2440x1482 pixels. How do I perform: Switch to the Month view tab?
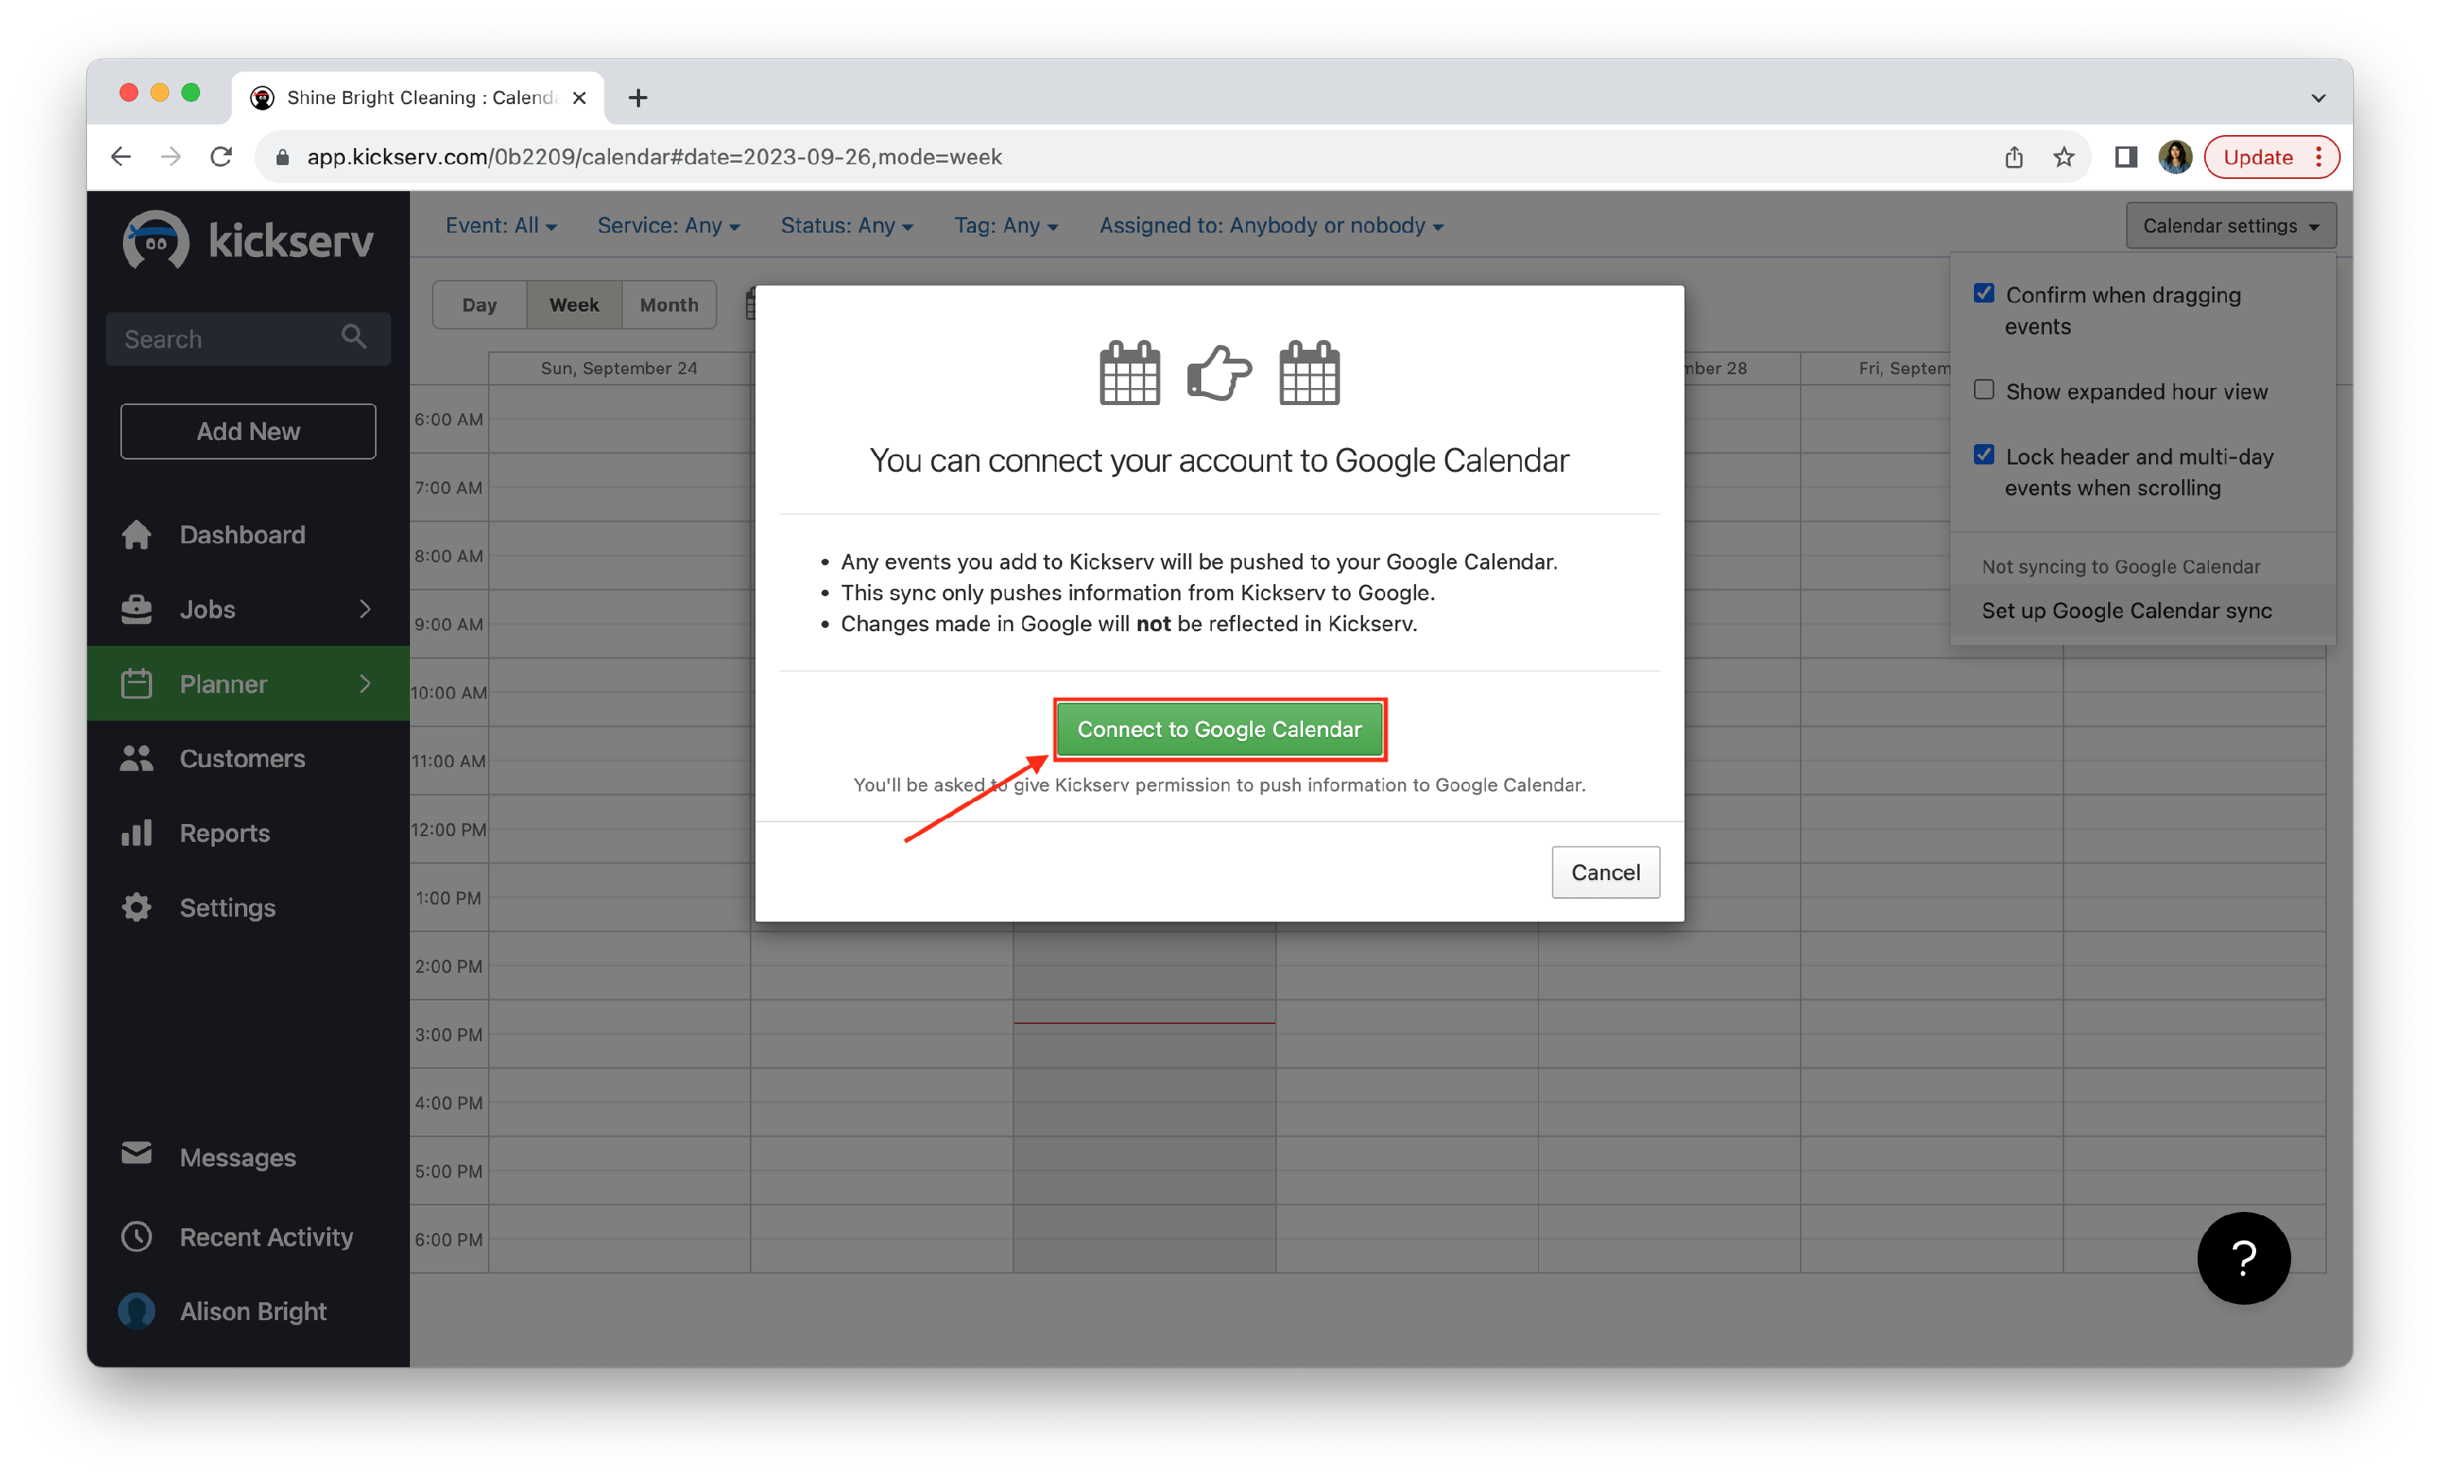pyautogui.click(x=669, y=305)
